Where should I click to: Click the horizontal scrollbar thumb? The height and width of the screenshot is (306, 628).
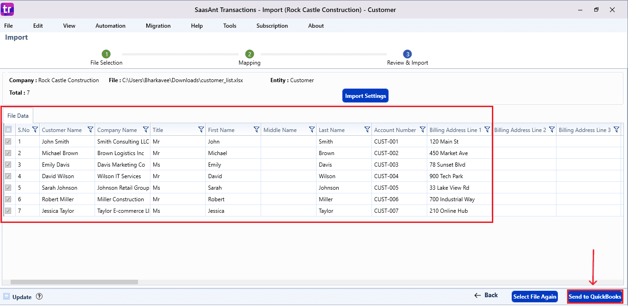pos(74,282)
